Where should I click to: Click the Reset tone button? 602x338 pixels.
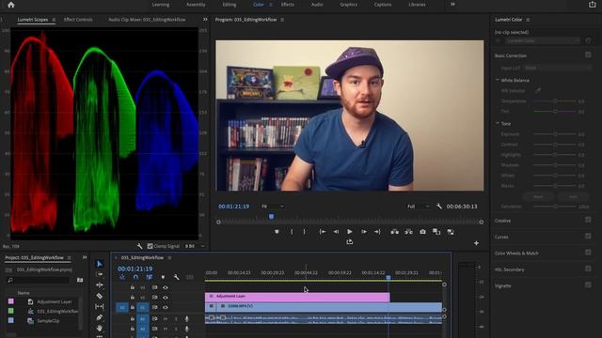538,196
